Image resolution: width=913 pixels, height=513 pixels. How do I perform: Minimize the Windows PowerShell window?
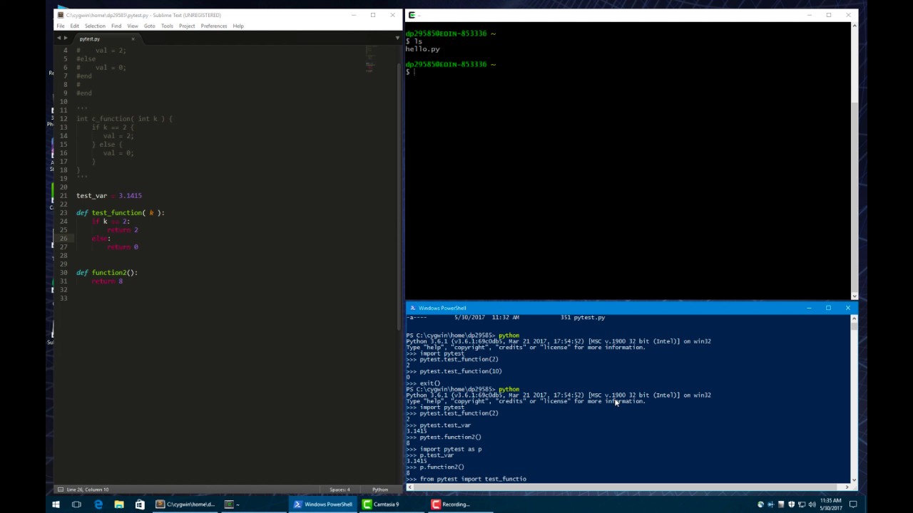coord(809,308)
